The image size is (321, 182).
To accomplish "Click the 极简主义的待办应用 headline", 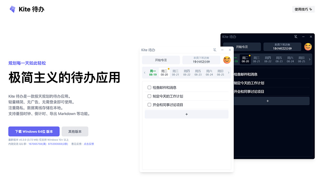I will tap(64, 77).
